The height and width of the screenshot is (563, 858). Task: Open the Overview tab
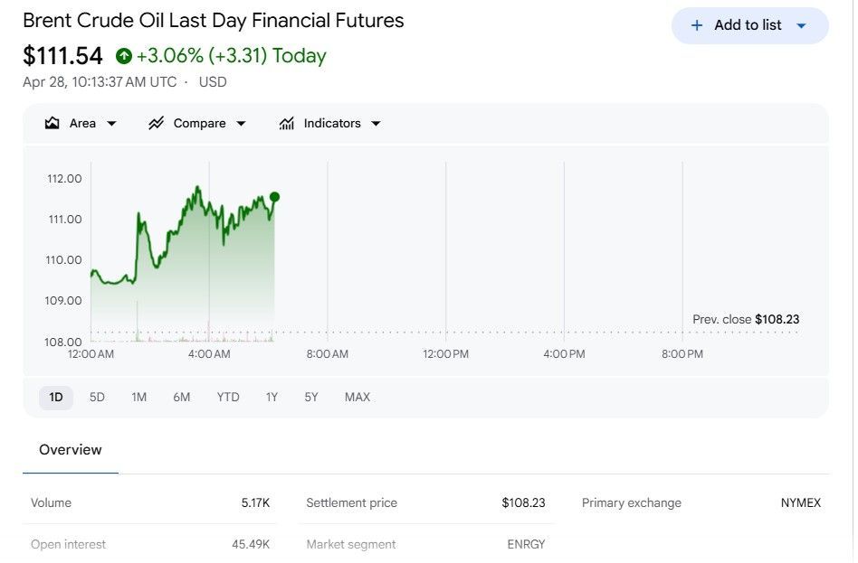[x=70, y=450]
